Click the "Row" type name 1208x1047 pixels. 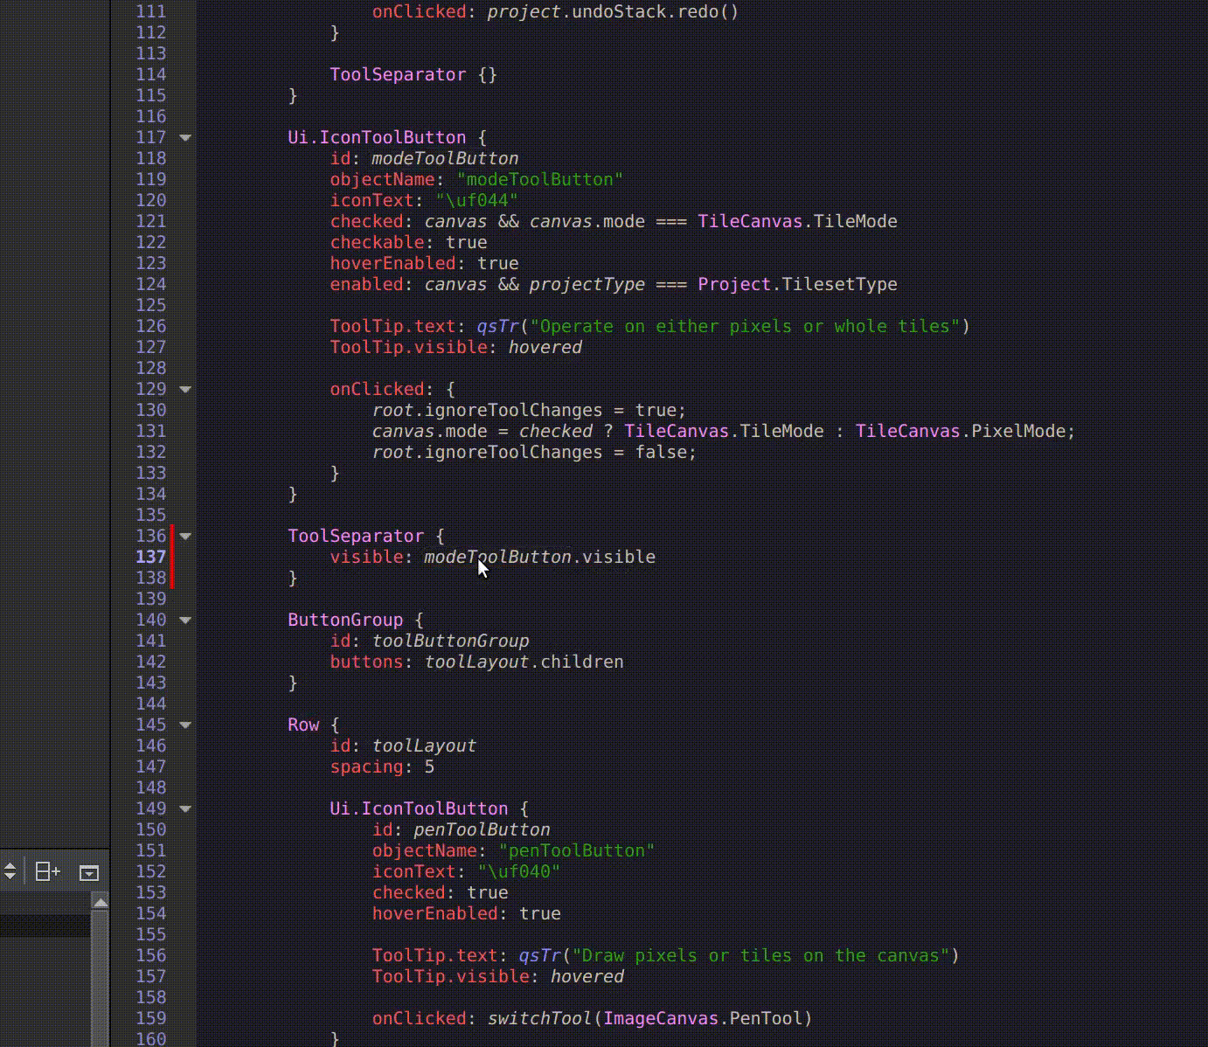[x=303, y=725]
